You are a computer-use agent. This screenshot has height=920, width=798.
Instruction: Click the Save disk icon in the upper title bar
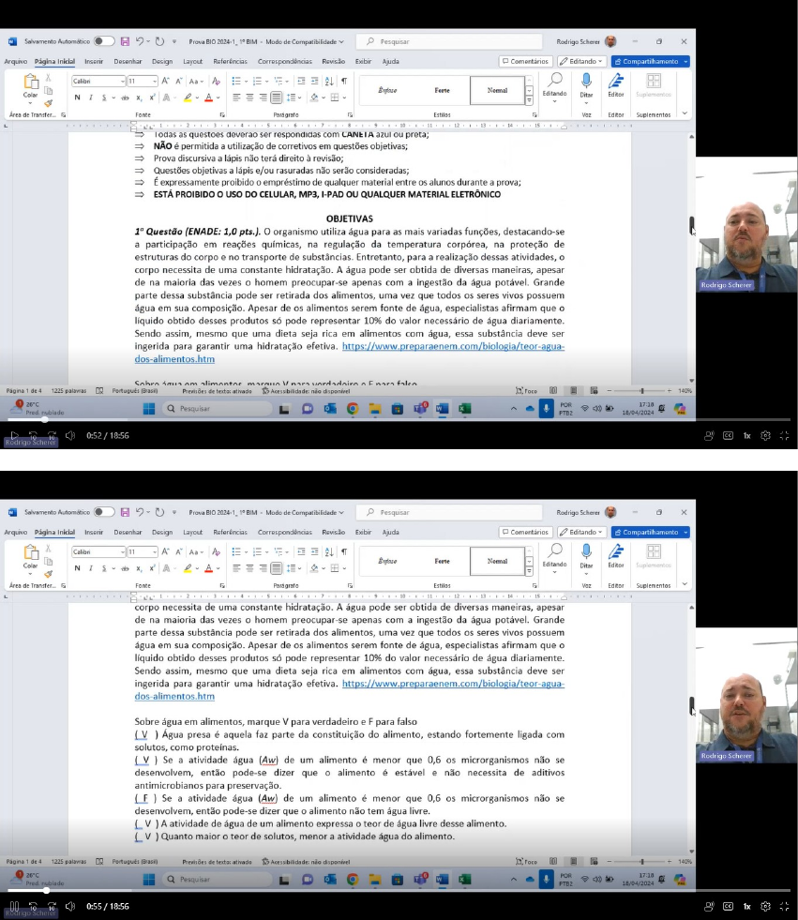tap(125, 41)
